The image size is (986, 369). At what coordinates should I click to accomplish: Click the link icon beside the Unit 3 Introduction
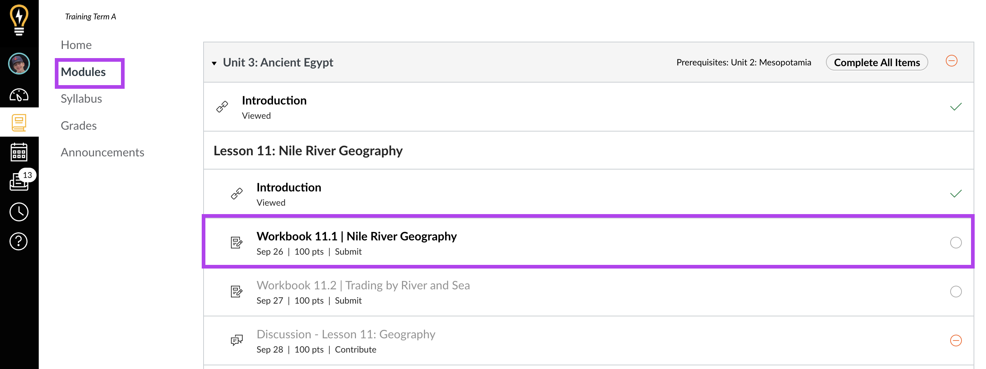pyautogui.click(x=222, y=107)
